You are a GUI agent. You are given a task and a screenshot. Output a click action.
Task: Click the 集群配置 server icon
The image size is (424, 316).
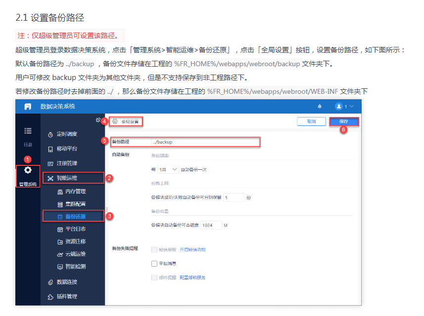click(60, 204)
